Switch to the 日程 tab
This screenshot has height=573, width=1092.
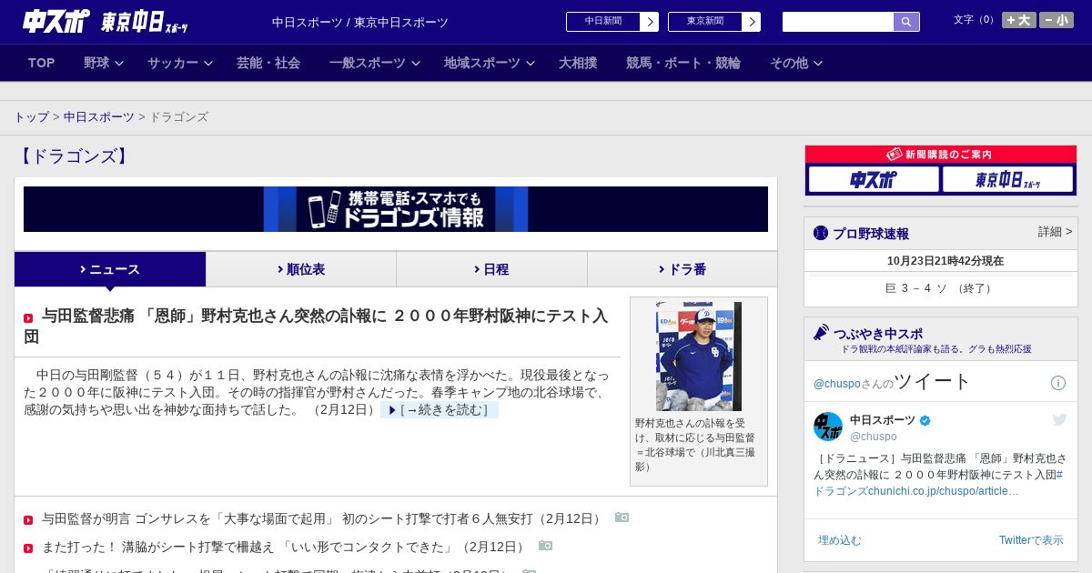(x=492, y=269)
